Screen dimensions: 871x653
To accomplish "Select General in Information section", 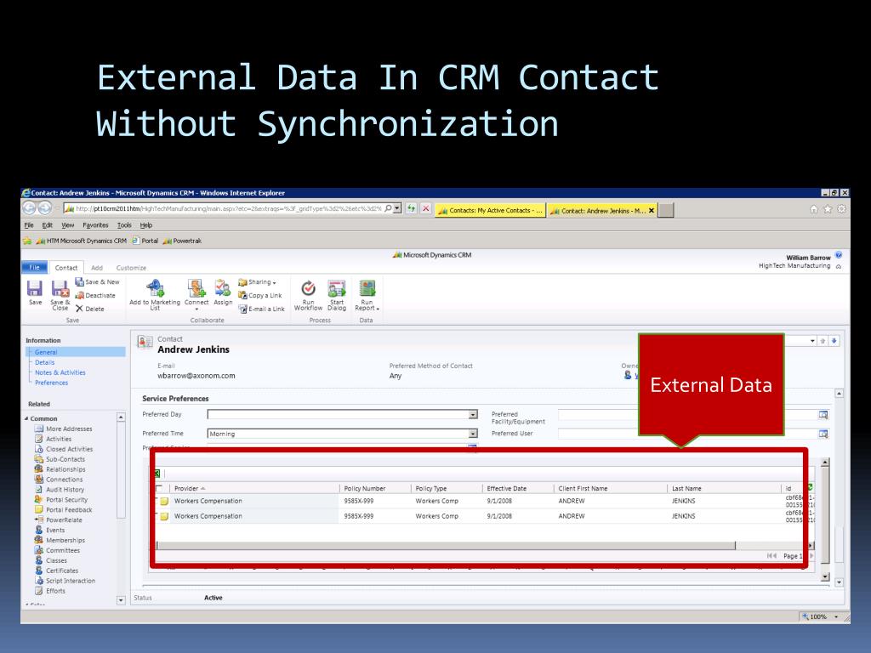I will click(77, 352).
